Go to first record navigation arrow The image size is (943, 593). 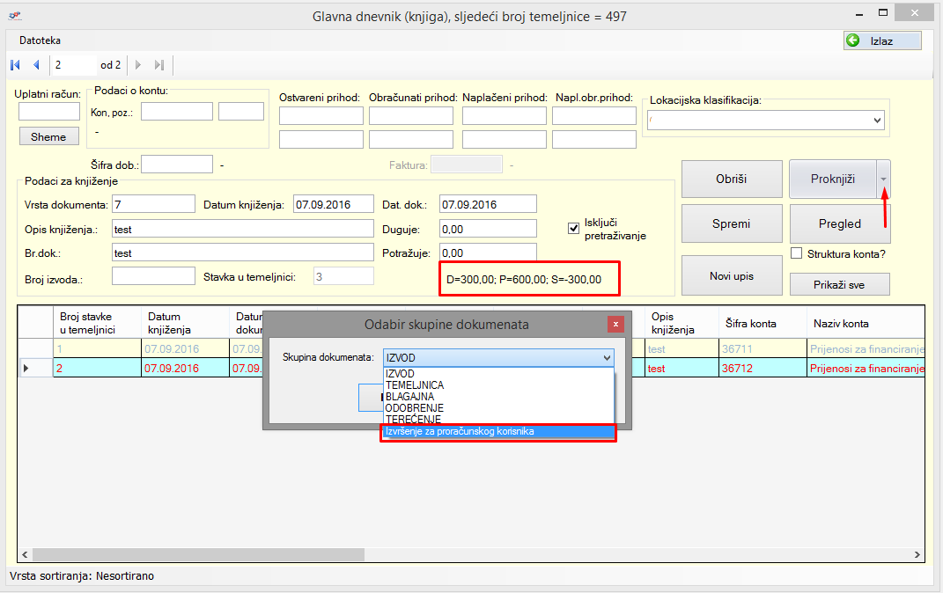(15, 64)
